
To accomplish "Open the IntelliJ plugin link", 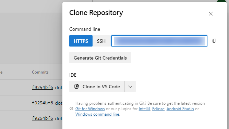I will (144, 109).
